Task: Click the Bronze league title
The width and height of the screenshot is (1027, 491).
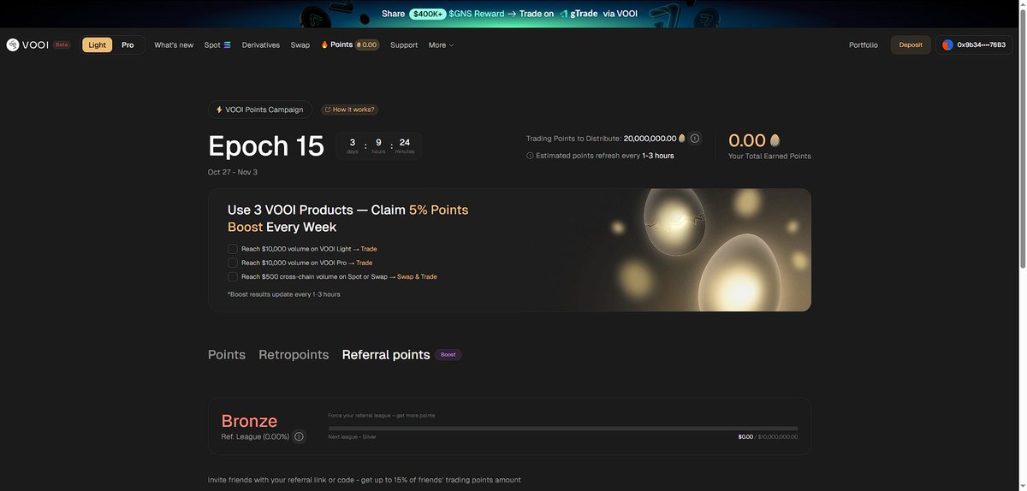Action: tap(249, 421)
